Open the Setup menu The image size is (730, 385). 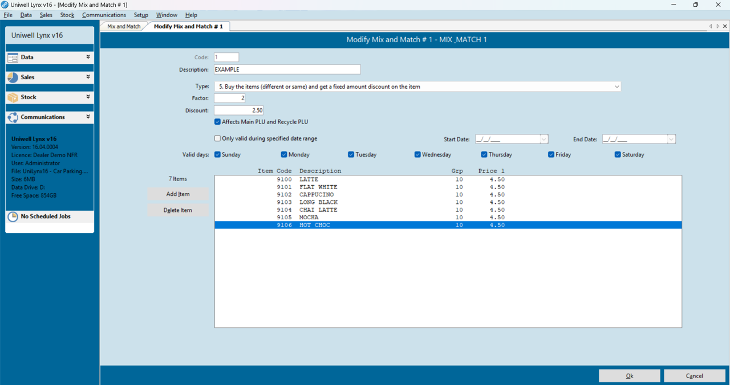click(141, 15)
